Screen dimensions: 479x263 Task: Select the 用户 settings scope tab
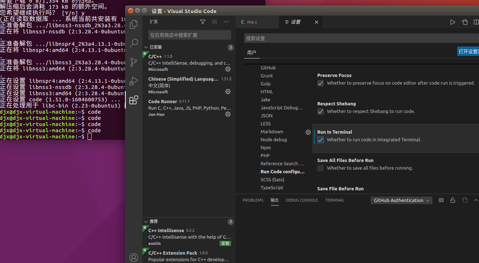tap(251, 53)
